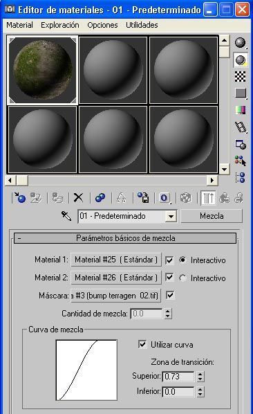Toggle the Material 2 enable checkbox
253x414 pixels.
(x=169, y=278)
